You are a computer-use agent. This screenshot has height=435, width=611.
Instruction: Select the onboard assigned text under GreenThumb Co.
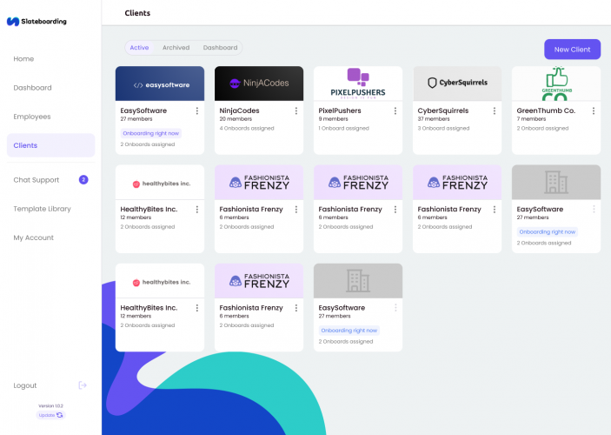542,129
